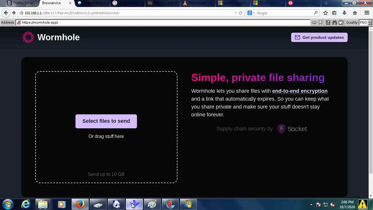
Task: Click the Browservice bookmark ribbon icon
Action: click(321, 22)
